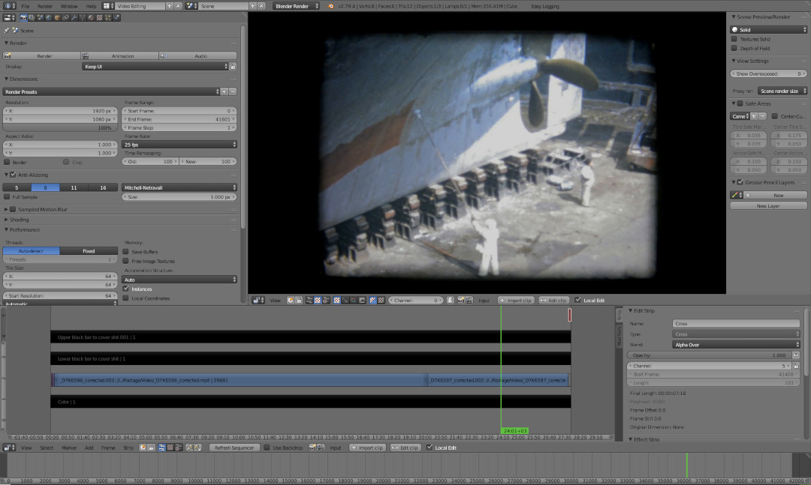Enable Use Backdrop checkbox
The height and width of the screenshot is (485, 811).
pyautogui.click(x=267, y=448)
